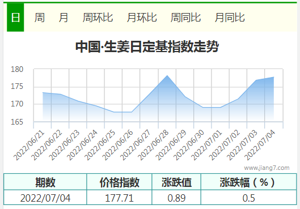The height and width of the screenshot is (209, 300).
Task: Click the percent change value 0.5
Action: (249, 198)
